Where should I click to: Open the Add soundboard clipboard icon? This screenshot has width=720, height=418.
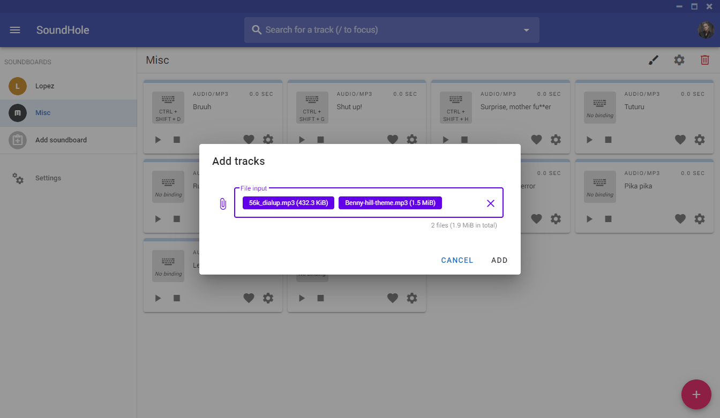coord(18,140)
